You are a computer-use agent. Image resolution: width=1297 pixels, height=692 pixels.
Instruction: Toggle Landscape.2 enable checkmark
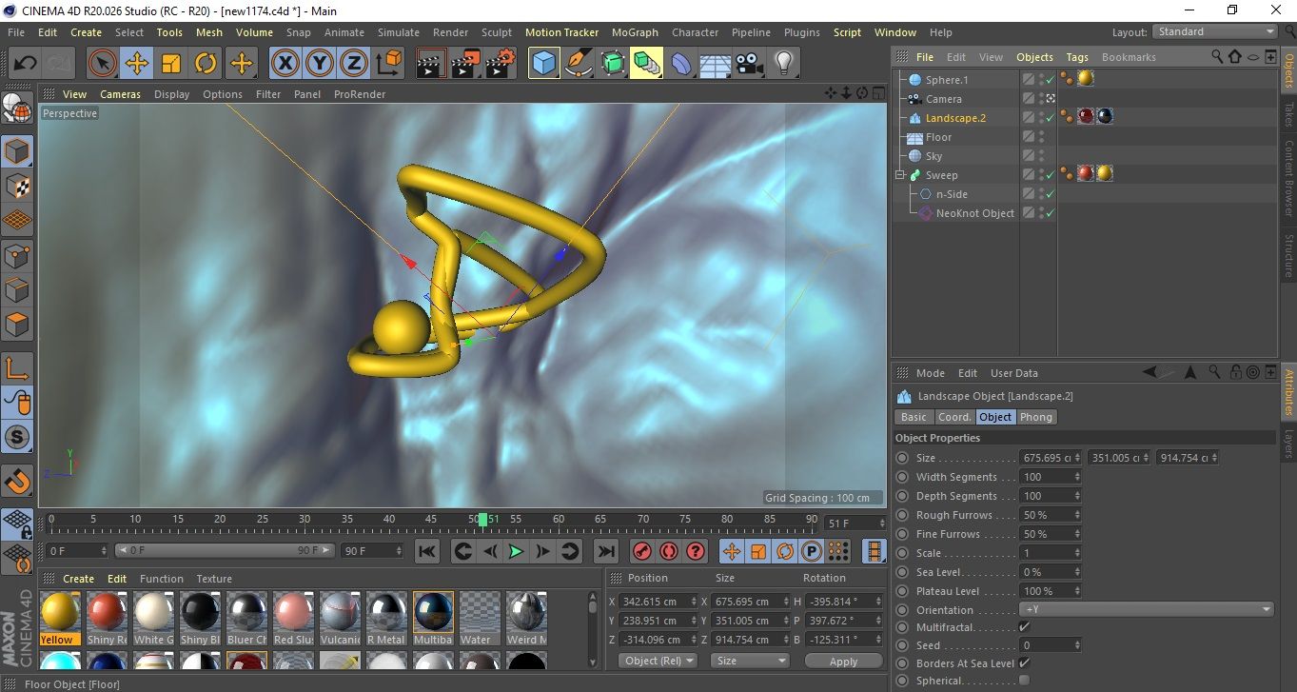[1050, 118]
